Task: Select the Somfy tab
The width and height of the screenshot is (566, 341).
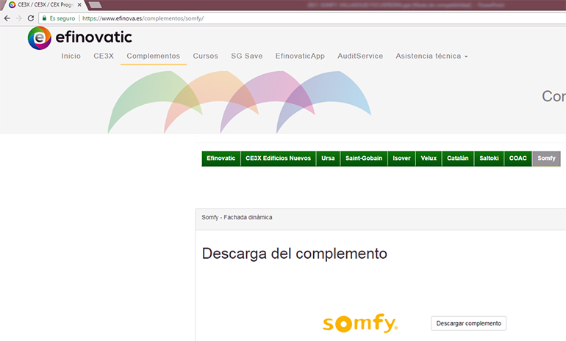Action: (x=546, y=158)
